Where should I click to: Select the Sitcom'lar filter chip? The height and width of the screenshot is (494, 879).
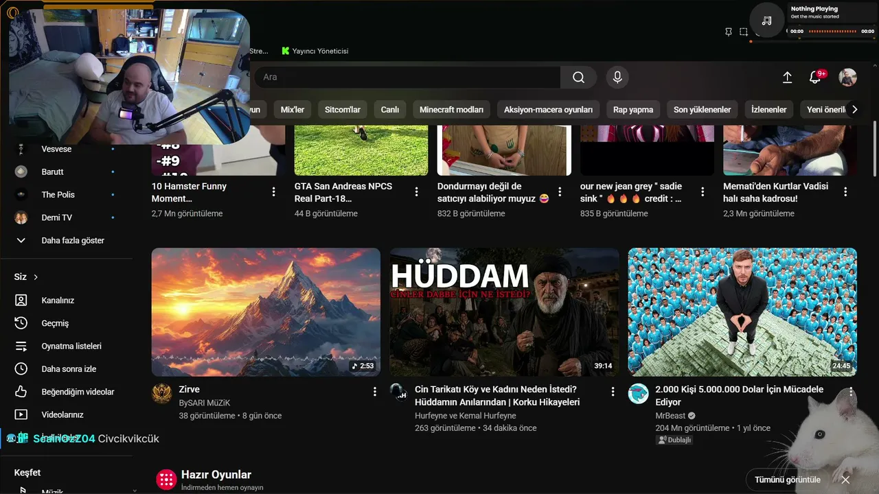(x=343, y=110)
